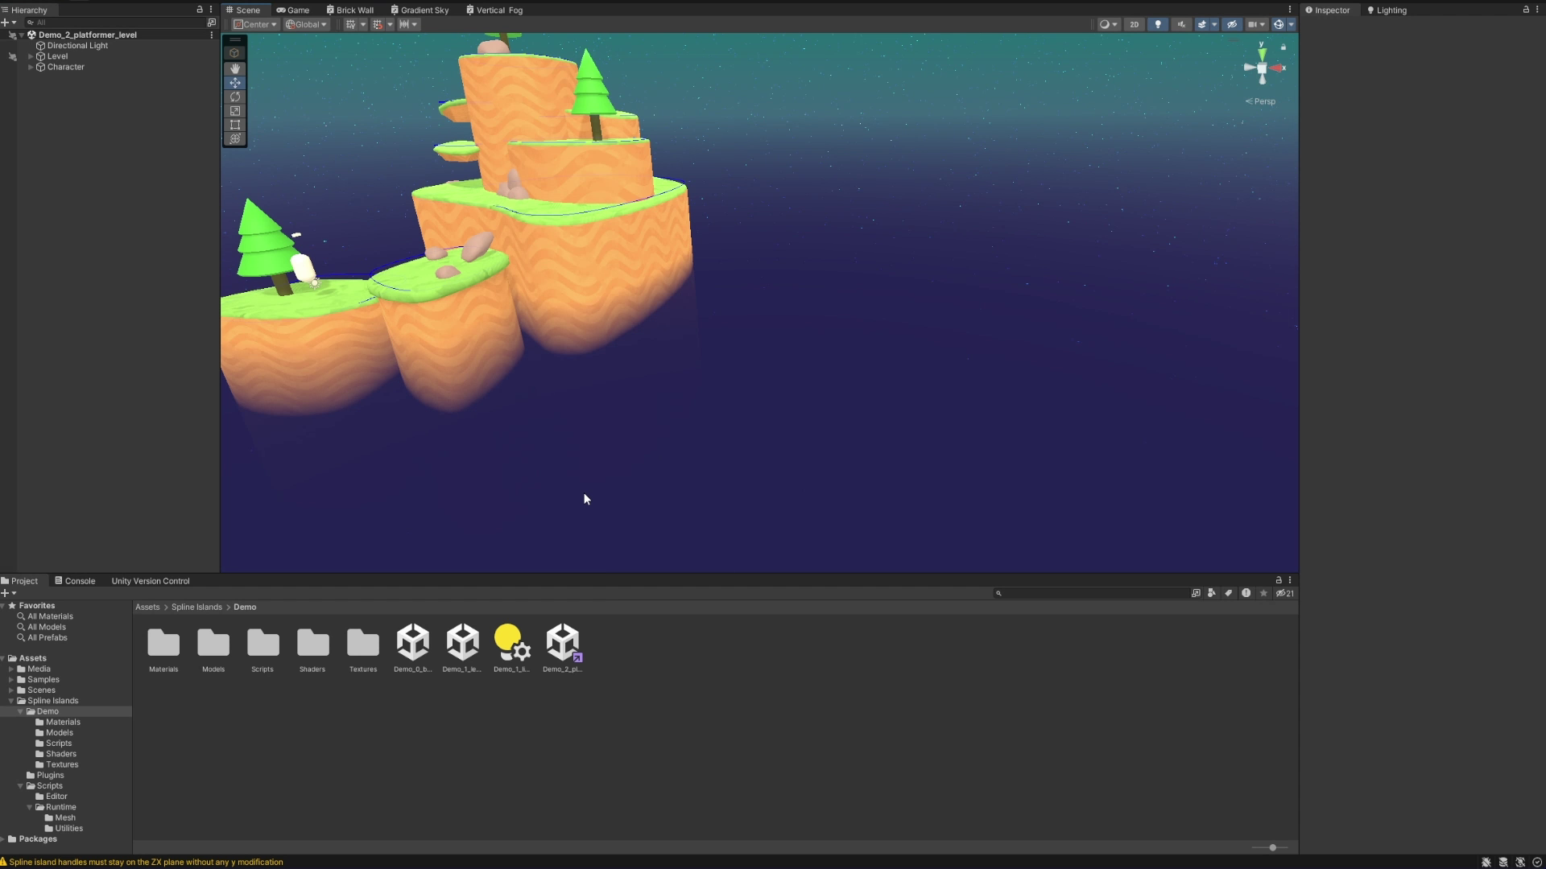Click Assets in the breadcrumb path
The image size is (1546, 869).
pos(147,607)
